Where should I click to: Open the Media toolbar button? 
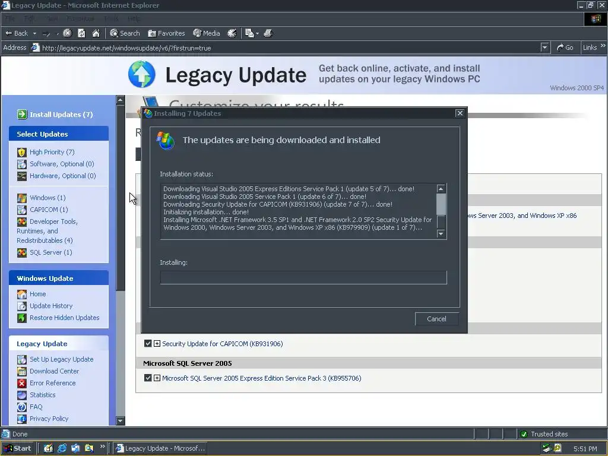[x=207, y=33]
